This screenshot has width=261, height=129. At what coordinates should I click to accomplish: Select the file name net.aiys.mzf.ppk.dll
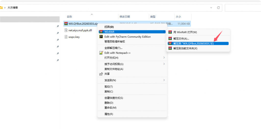point(80,30)
